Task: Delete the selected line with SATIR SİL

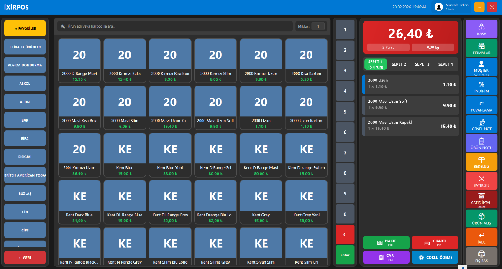Action: click(481, 181)
